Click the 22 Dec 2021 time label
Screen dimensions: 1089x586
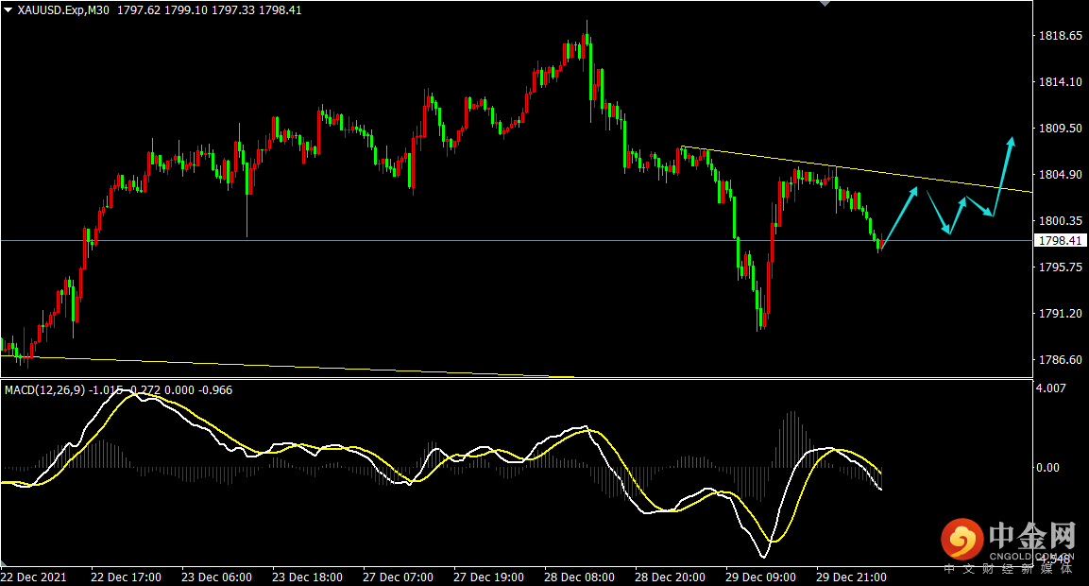pyautogui.click(x=34, y=577)
